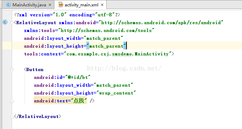Click the RelativeLayout opening tag name
242x129 pixels.
point(36,23)
